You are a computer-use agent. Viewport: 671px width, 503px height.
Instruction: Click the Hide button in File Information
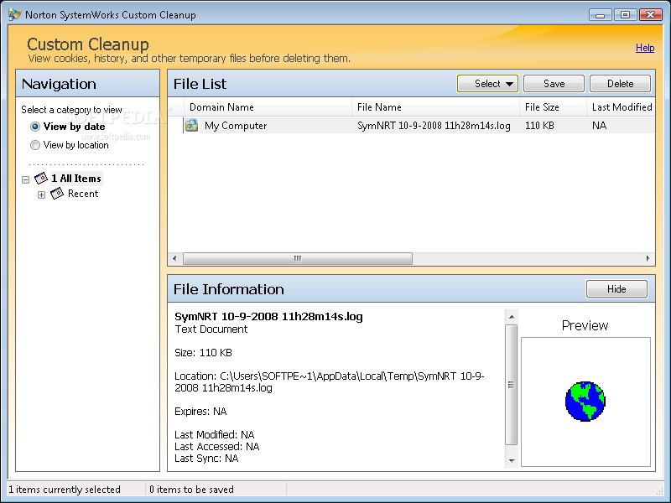[x=616, y=289]
